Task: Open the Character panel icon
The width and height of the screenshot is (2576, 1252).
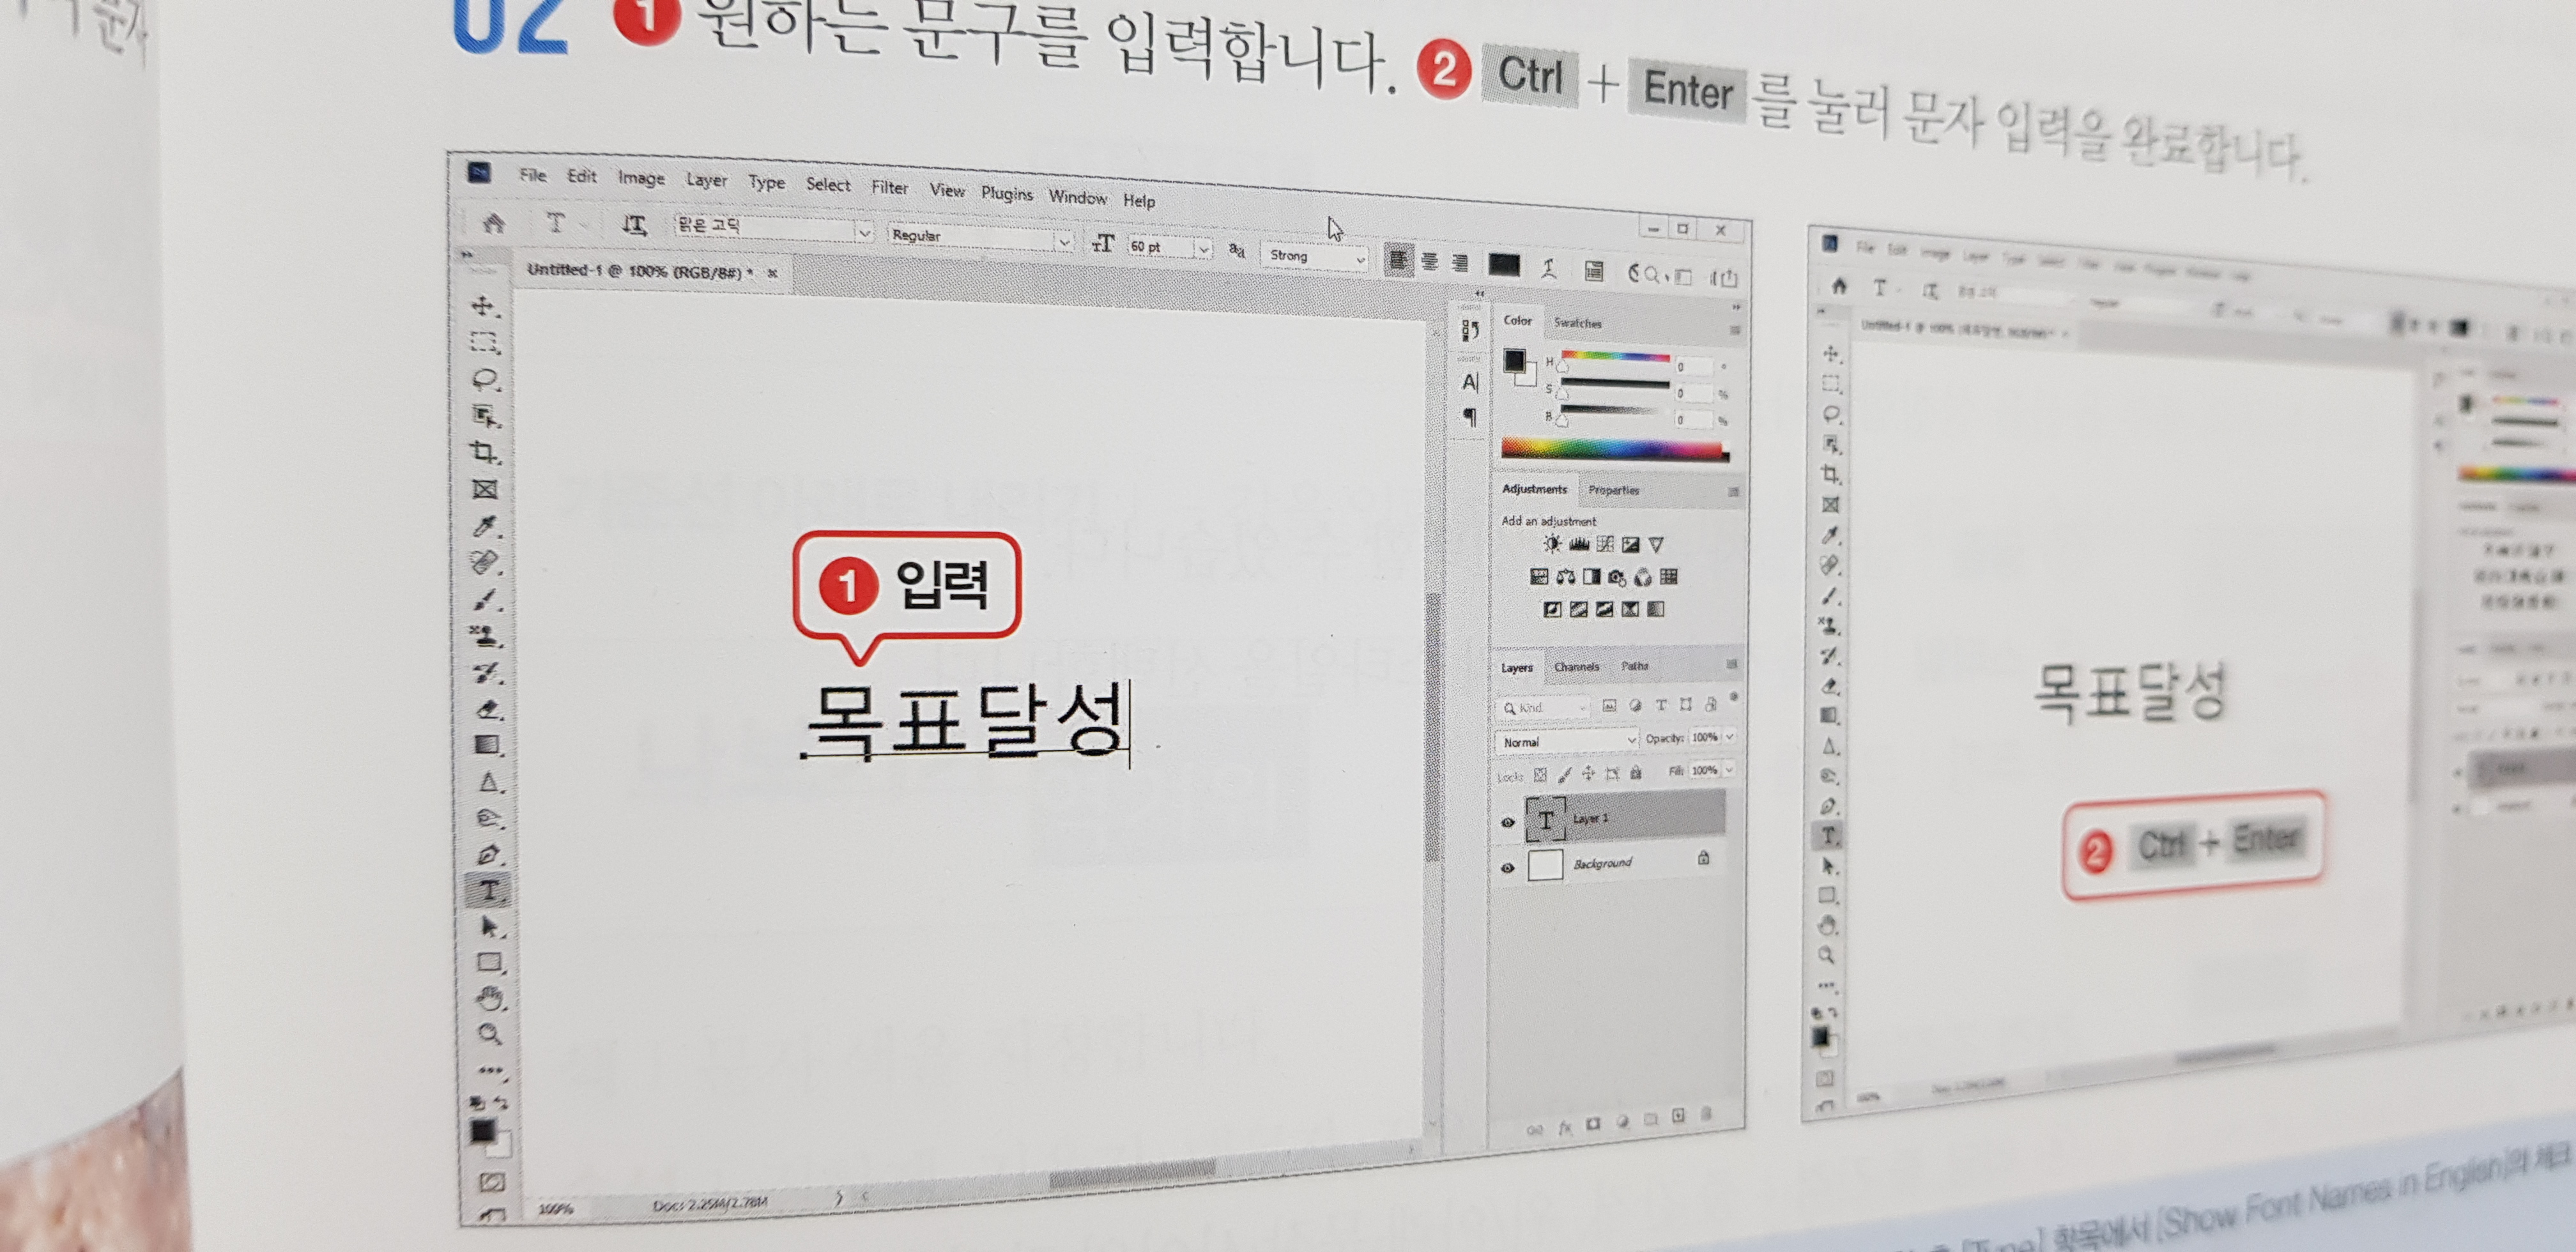Action: click(x=1469, y=382)
